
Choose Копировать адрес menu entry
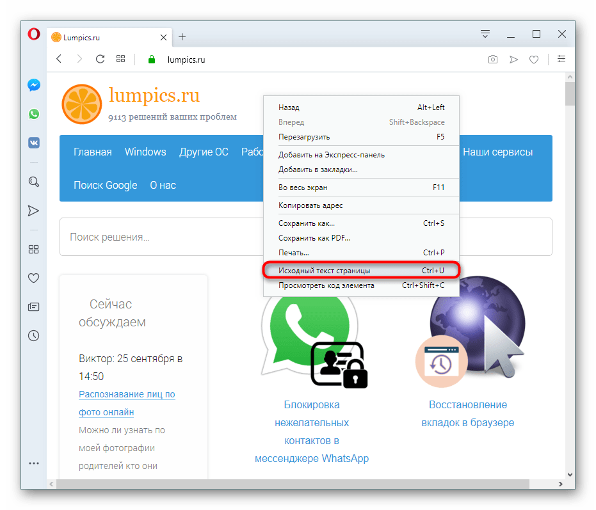[x=361, y=205]
